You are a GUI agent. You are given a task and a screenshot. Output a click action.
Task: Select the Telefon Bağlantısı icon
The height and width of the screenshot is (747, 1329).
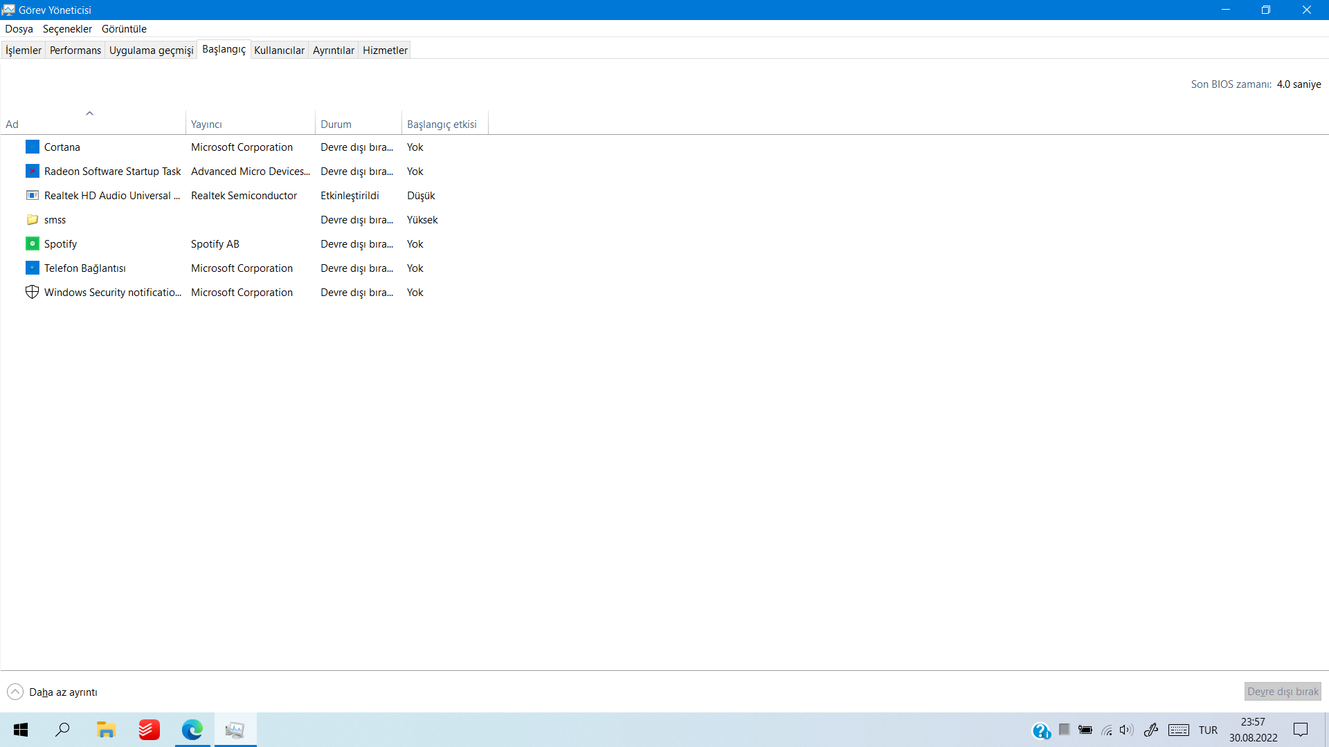33,268
